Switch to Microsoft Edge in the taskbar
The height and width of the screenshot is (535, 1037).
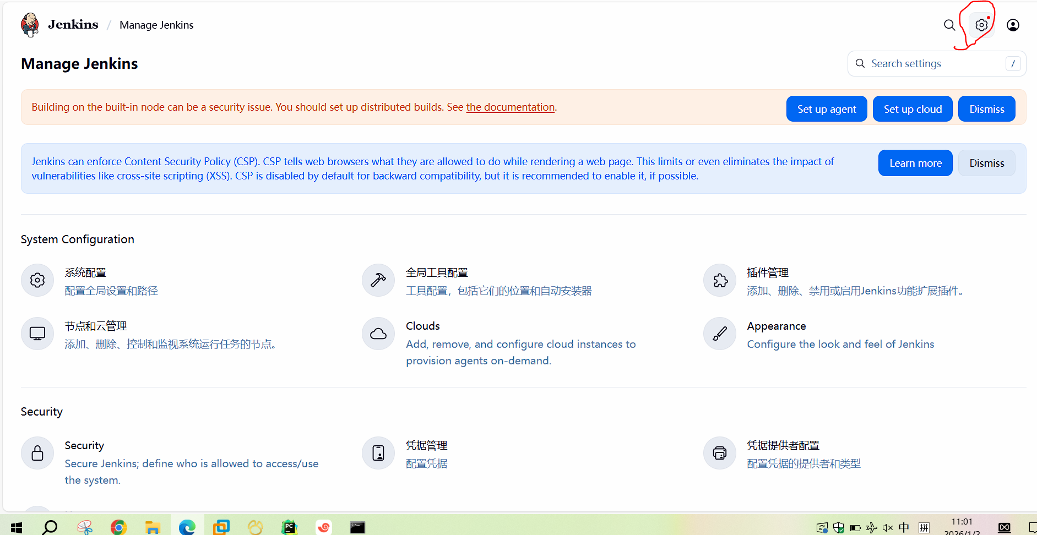(187, 527)
